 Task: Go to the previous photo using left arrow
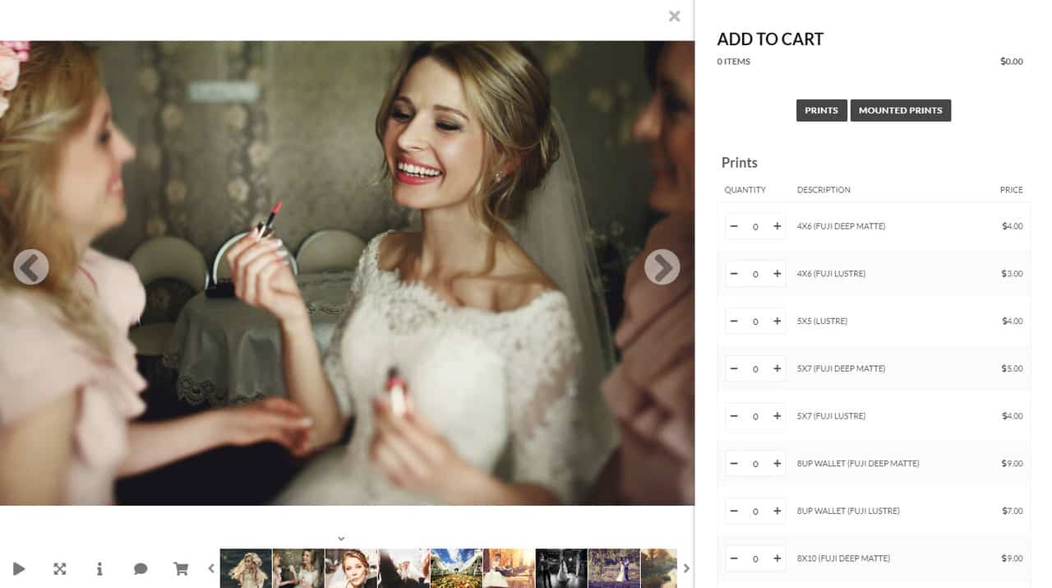(x=31, y=266)
